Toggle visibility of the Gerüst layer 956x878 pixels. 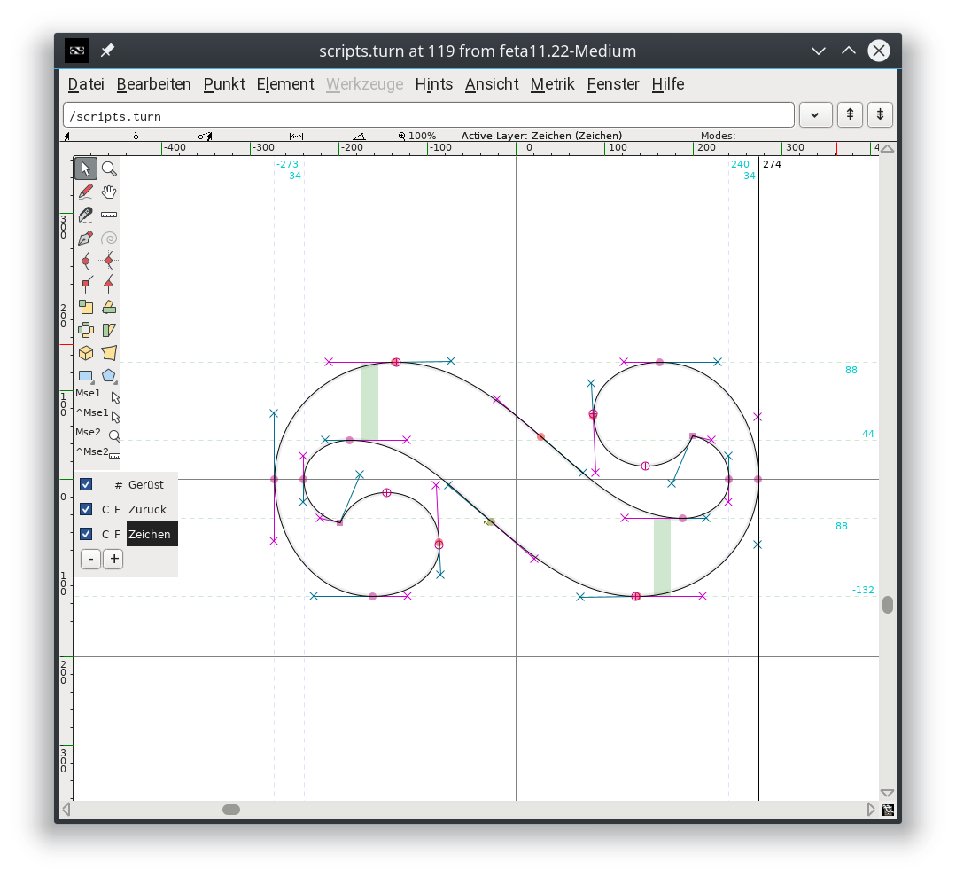point(85,484)
